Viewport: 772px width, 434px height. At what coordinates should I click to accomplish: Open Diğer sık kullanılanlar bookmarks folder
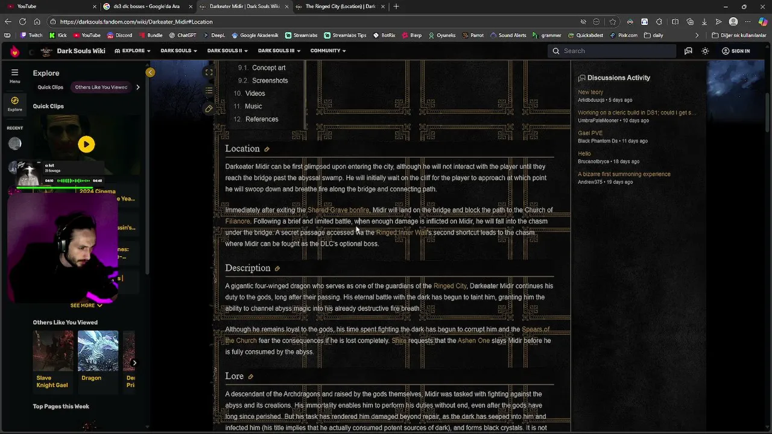(x=739, y=36)
